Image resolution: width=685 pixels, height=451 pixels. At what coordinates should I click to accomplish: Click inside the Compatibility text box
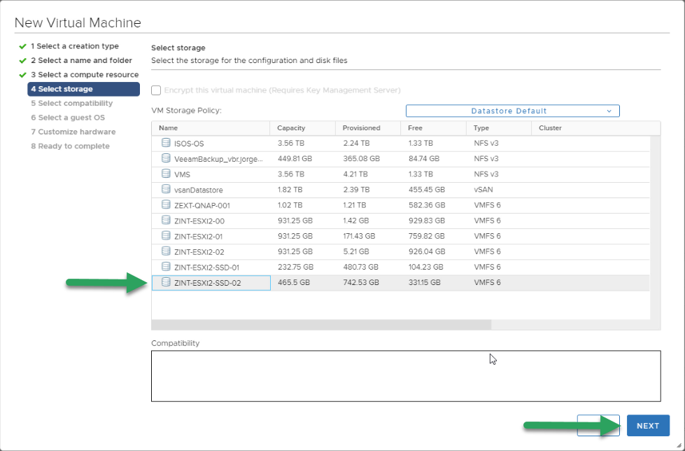pyautogui.click(x=406, y=376)
